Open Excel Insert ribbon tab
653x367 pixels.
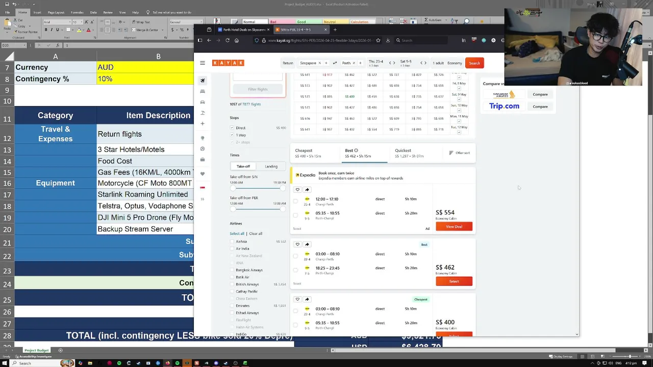(x=37, y=12)
